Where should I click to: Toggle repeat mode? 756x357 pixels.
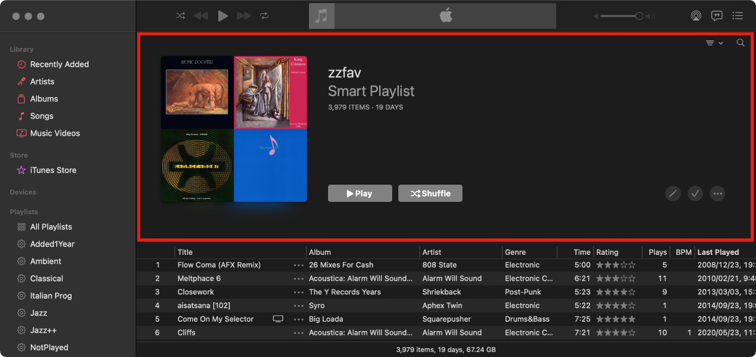[x=265, y=16]
